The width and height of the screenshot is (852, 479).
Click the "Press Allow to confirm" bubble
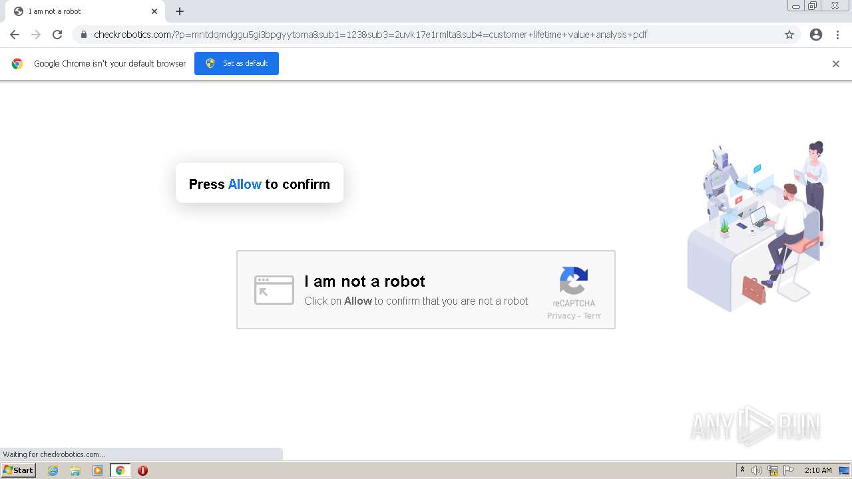(260, 184)
